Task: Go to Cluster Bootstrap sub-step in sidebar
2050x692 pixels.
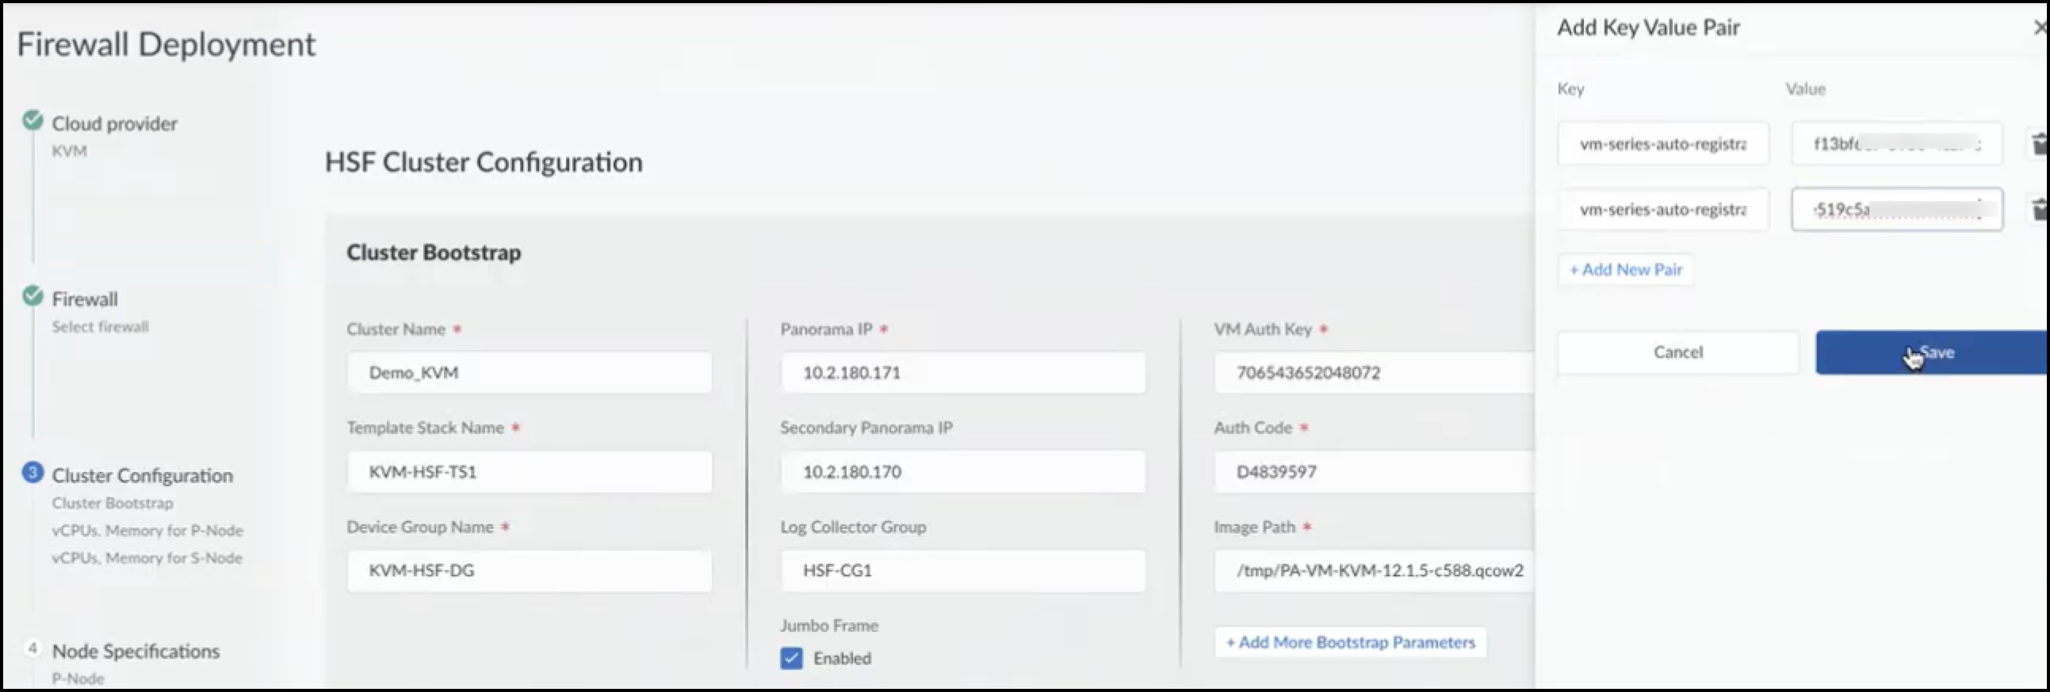Action: click(x=113, y=503)
